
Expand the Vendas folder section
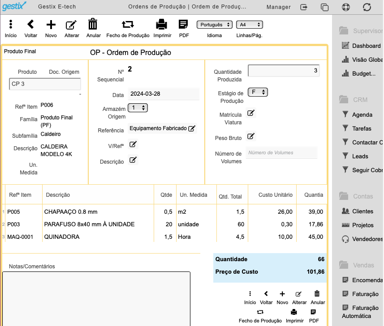click(x=357, y=265)
